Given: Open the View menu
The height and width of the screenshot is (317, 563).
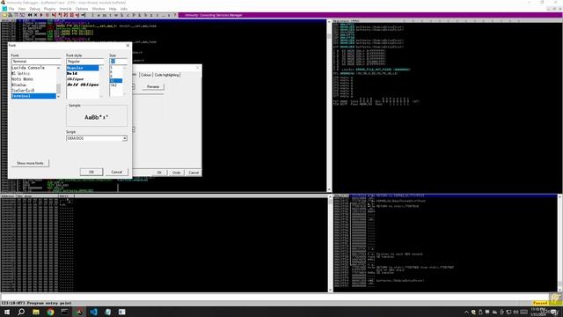Looking at the screenshot, I should (x=22, y=9).
